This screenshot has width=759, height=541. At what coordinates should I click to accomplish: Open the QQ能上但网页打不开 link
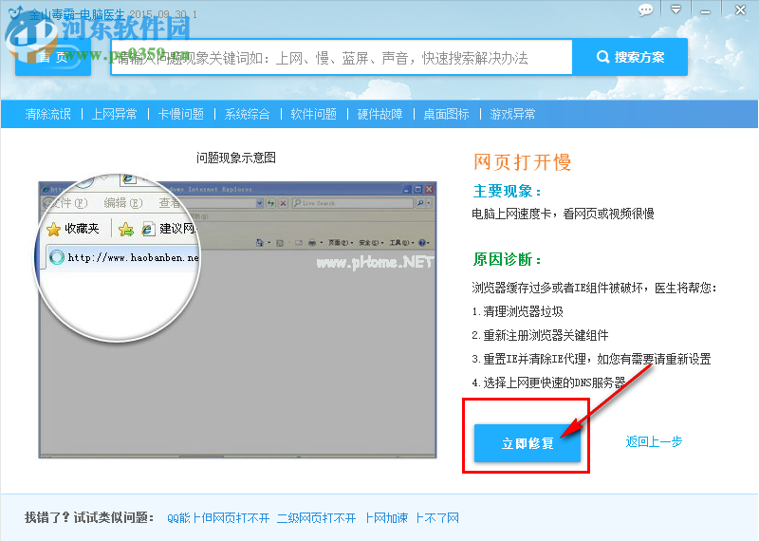pyautogui.click(x=218, y=518)
